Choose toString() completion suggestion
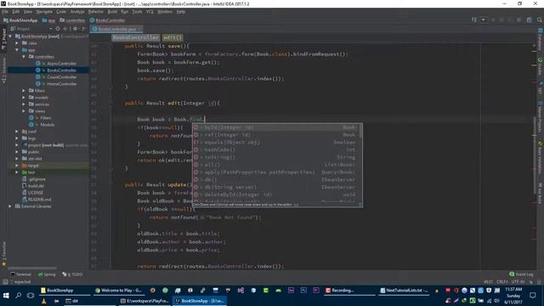This screenshot has width=544, height=306. coord(275,157)
